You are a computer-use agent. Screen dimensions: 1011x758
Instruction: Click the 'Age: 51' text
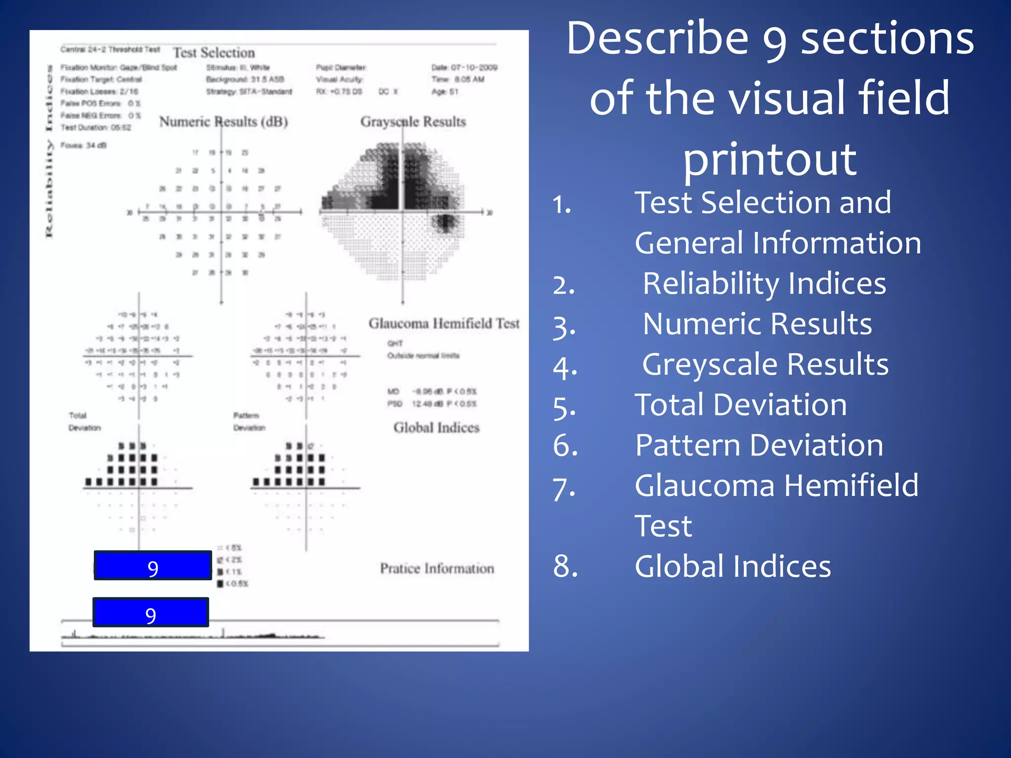[x=445, y=92]
